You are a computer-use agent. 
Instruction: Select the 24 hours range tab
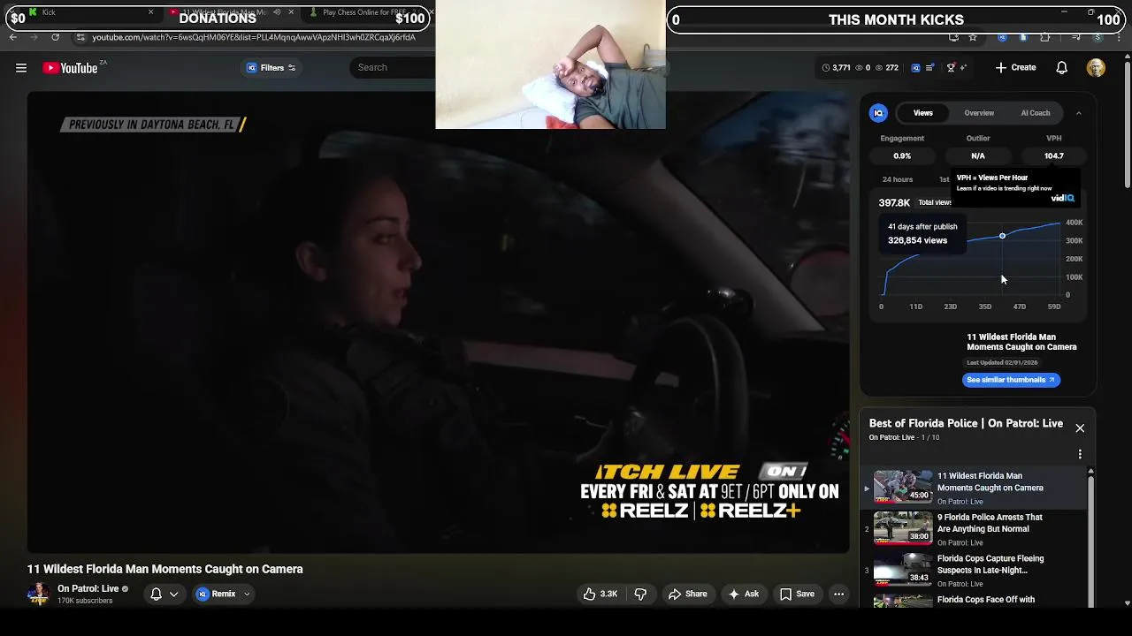click(x=898, y=179)
